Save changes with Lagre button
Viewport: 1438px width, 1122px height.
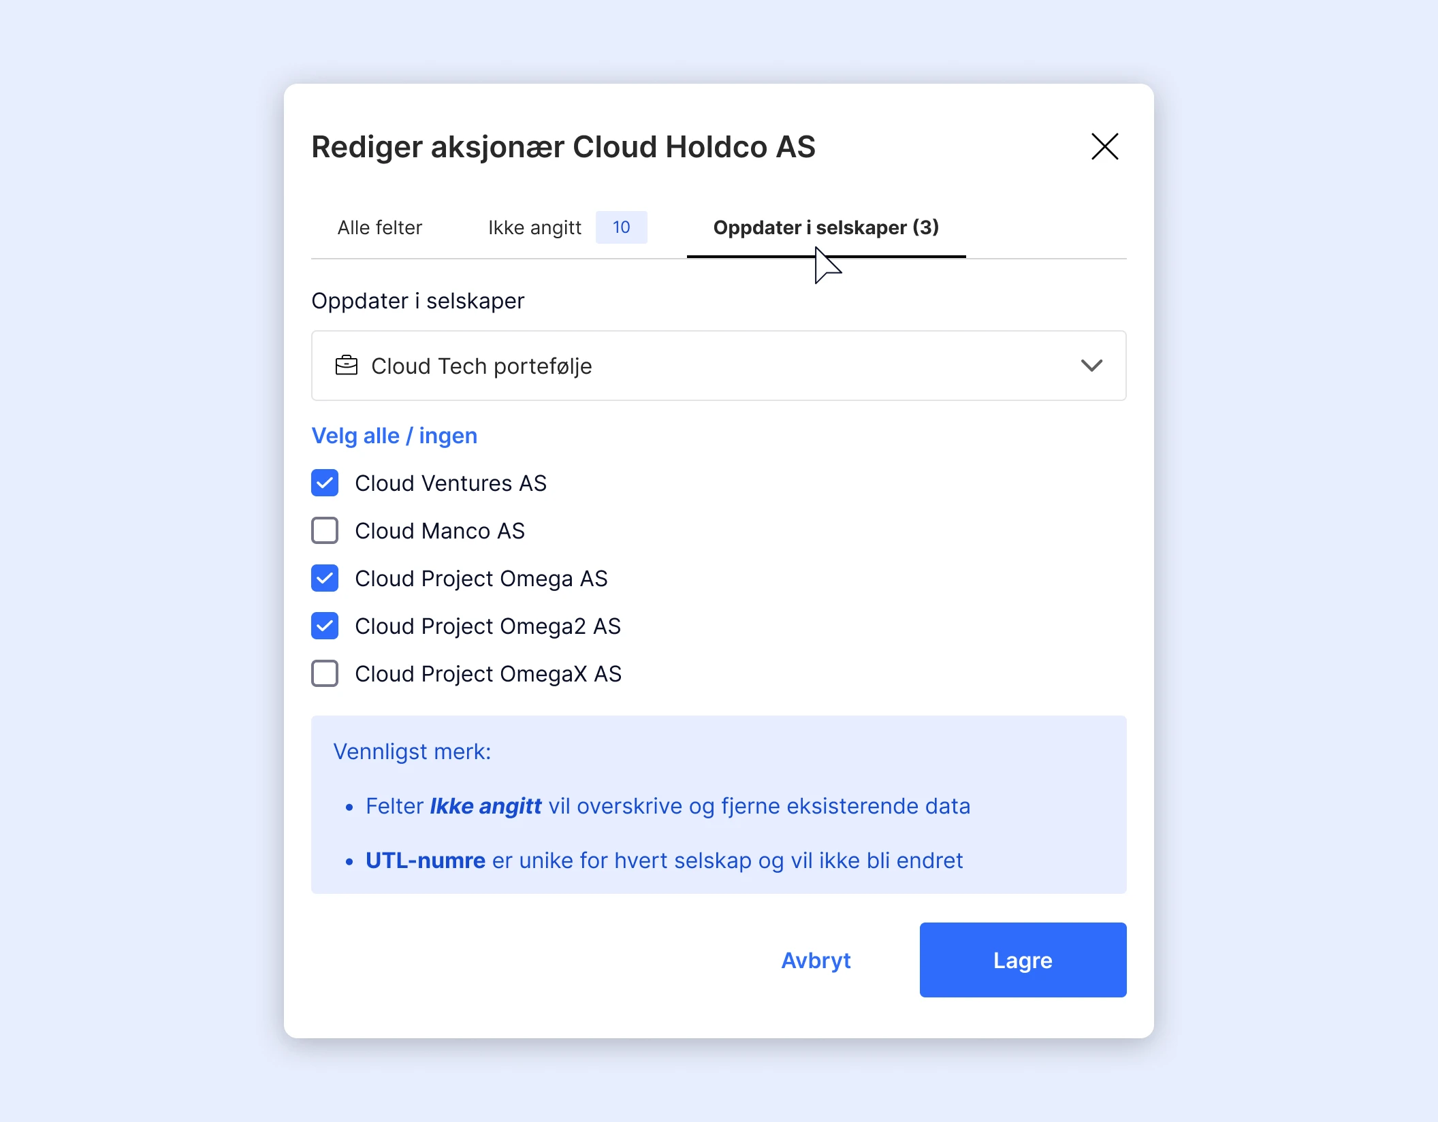(1023, 960)
